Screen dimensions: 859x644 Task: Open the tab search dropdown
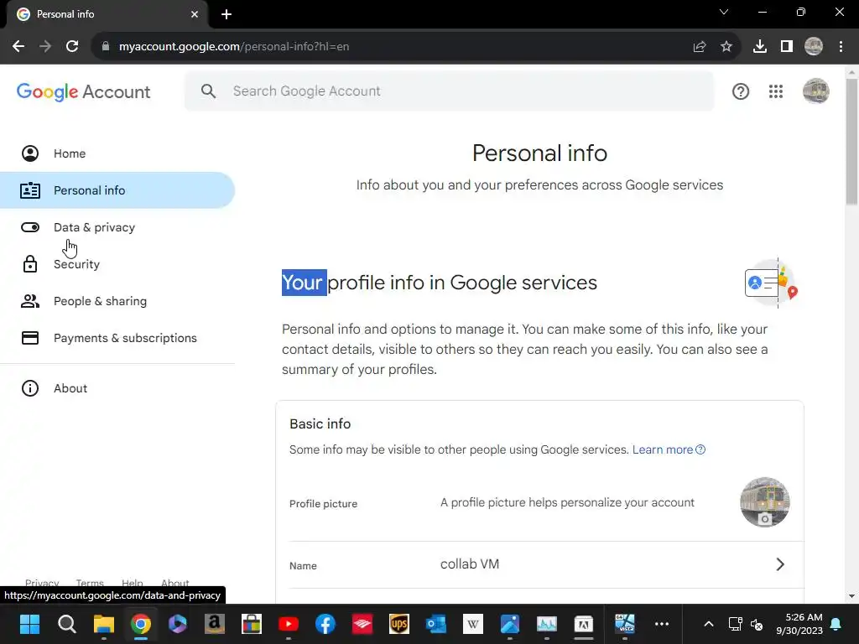724,12
